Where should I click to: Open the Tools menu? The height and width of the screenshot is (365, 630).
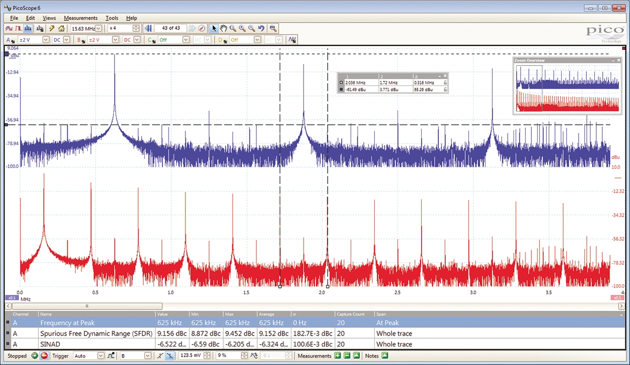112,17
